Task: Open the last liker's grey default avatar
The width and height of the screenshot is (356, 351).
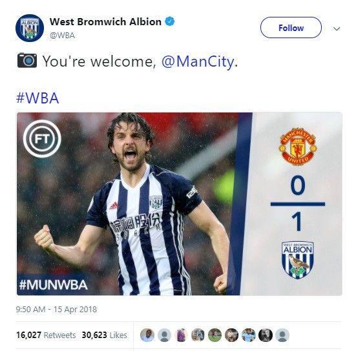Action: [x=282, y=335]
